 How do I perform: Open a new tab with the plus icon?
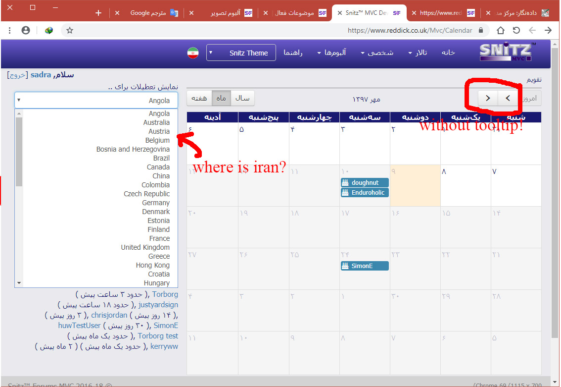98,13
